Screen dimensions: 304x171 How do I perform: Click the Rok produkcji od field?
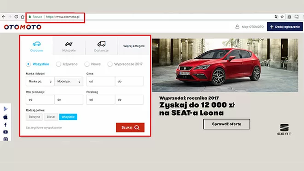pos(40,100)
